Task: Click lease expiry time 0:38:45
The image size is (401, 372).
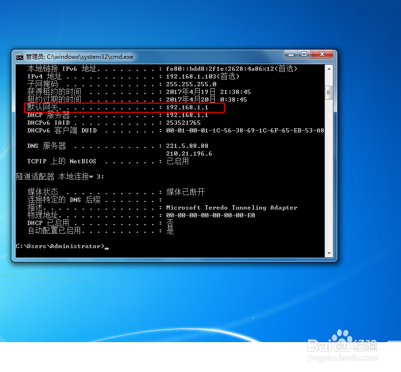Action: point(233,100)
